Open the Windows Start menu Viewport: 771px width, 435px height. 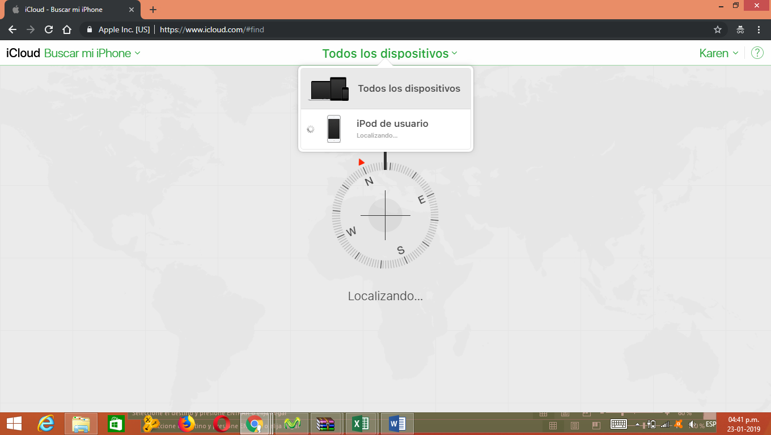point(14,424)
